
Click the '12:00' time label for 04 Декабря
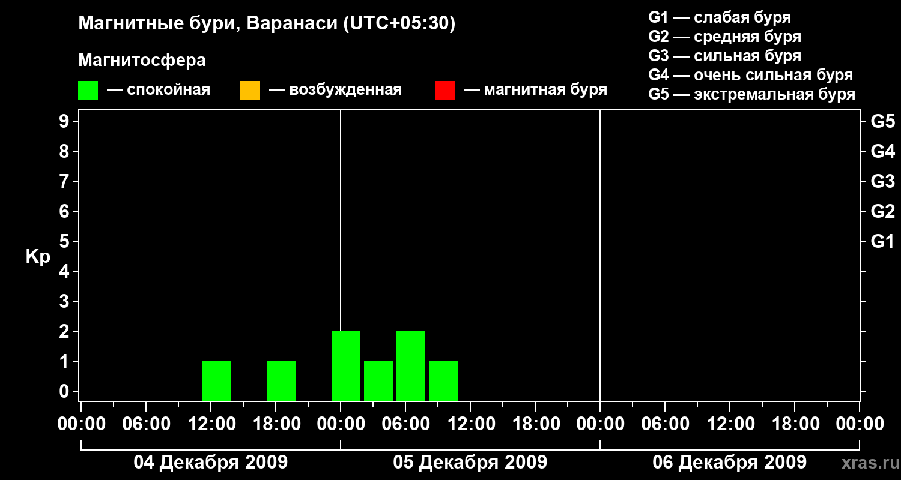211,424
